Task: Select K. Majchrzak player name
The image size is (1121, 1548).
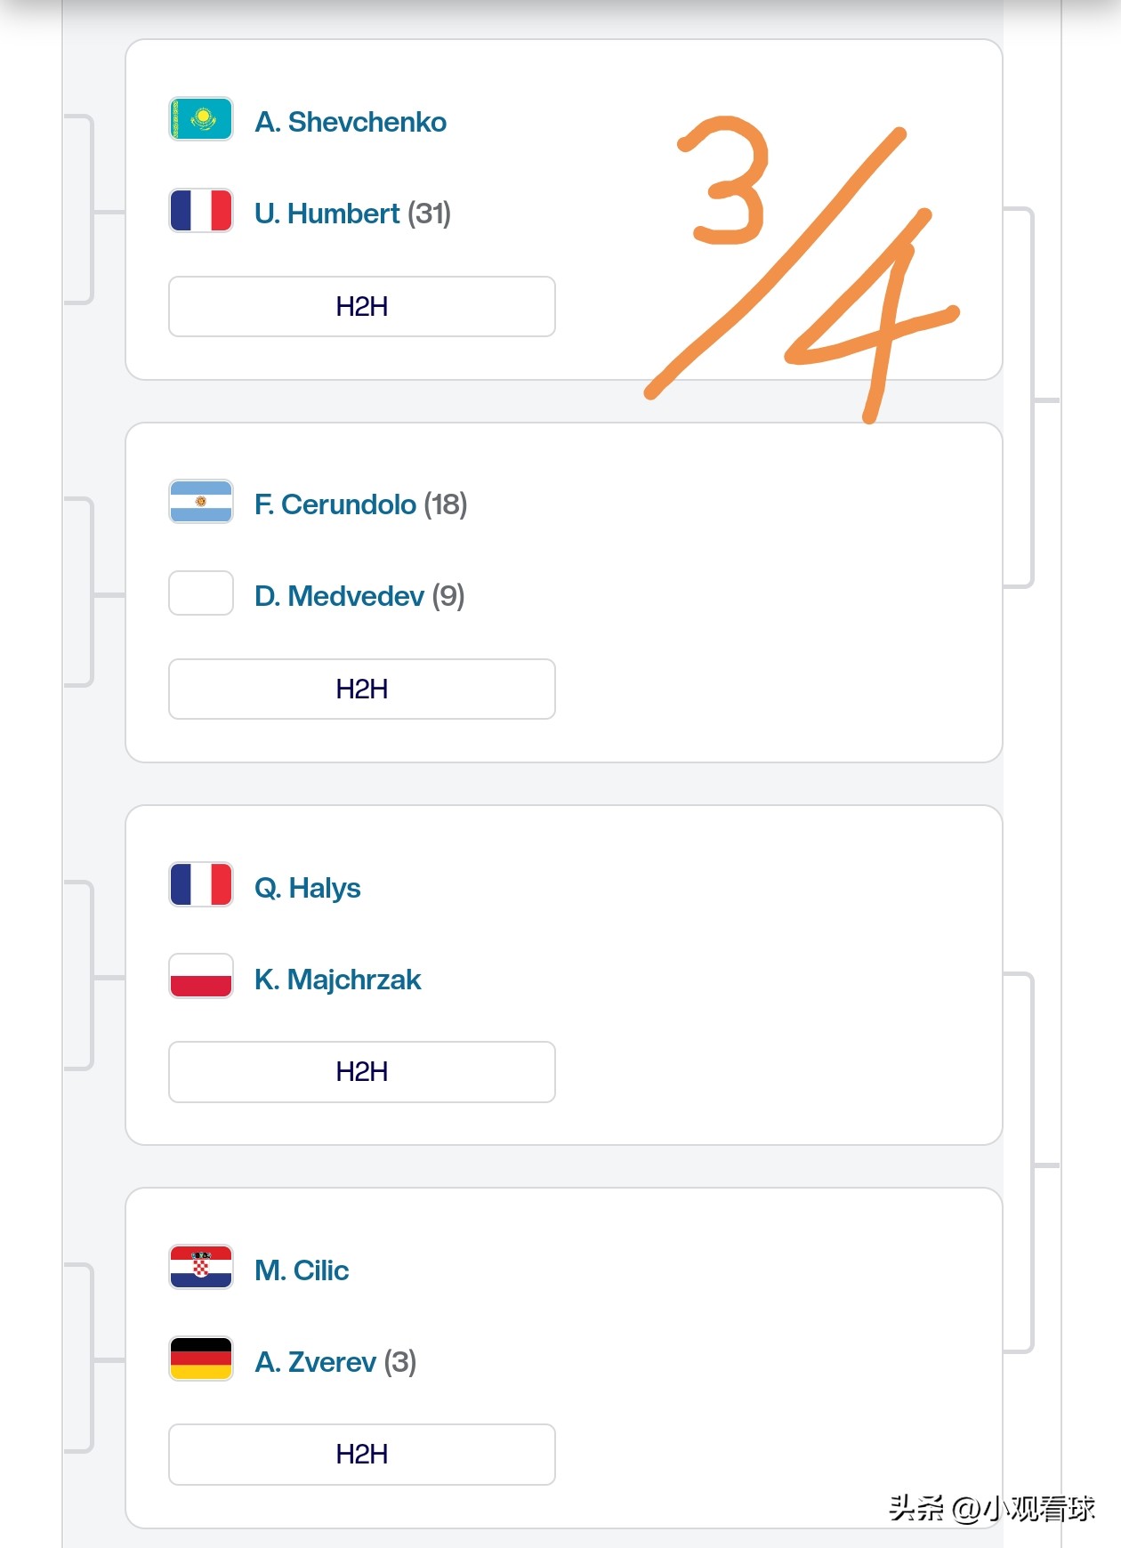Action: [x=338, y=980]
